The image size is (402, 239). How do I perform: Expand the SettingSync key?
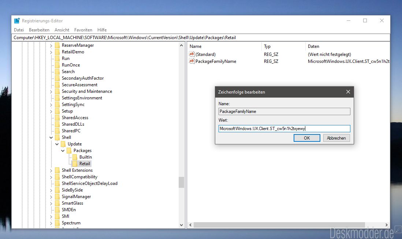click(x=51, y=105)
